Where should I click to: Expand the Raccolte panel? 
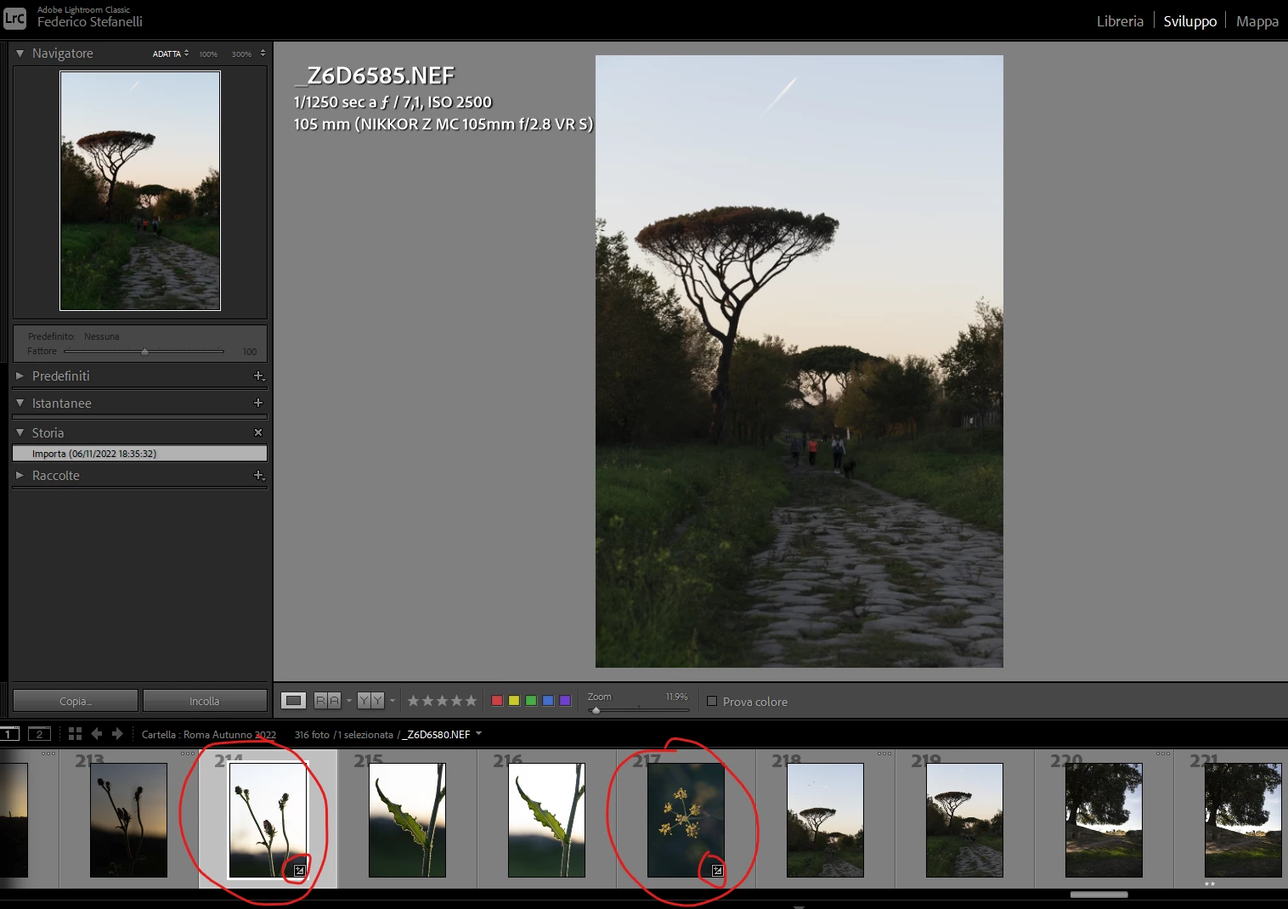coord(20,475)
